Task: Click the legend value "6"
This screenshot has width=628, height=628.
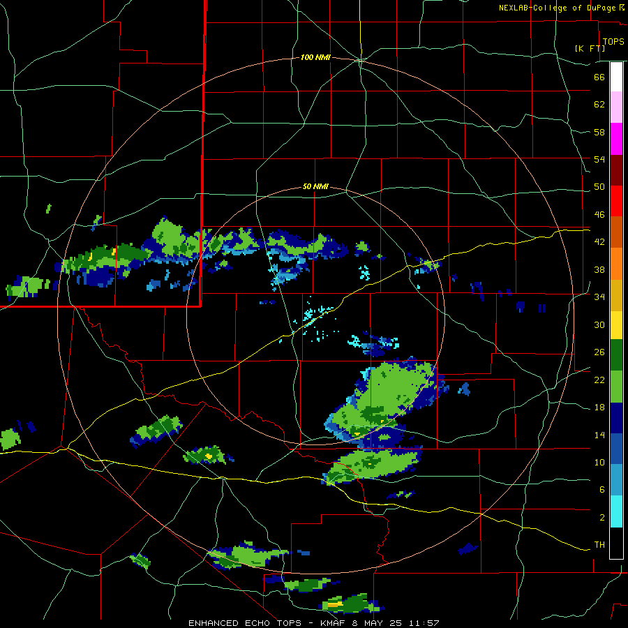Action: pyautogui.click(x=601, y=490)
